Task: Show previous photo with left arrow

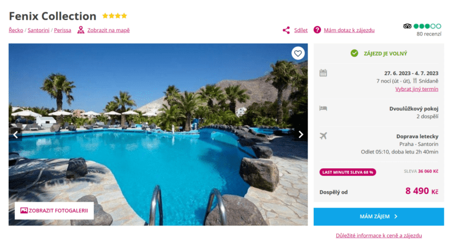Action: tap(15, 135)
